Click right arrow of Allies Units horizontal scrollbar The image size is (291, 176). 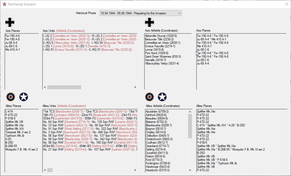[x=135, y=170]
